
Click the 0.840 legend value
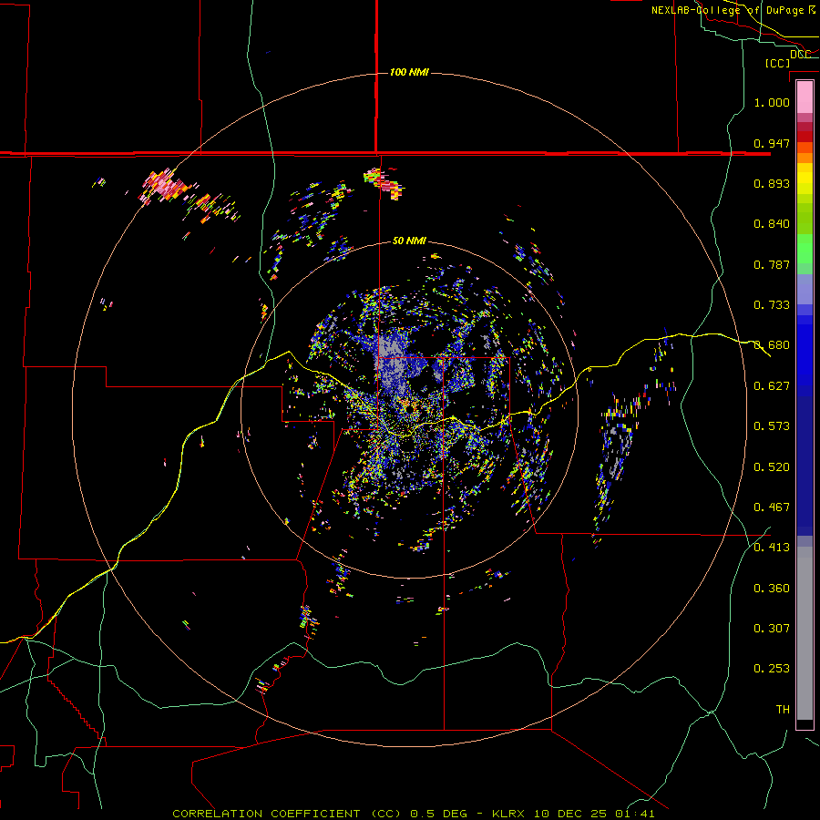tap(772, 224)
